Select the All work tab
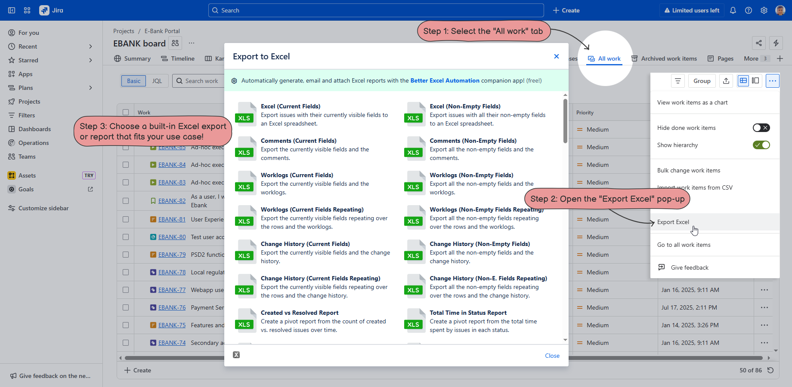Viewport: 792px width, 387px height. [x=604, y=58]
